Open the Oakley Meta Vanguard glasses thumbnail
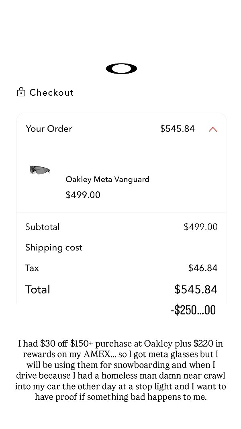This screenshot has width=241, height=429. pos(40,170)
